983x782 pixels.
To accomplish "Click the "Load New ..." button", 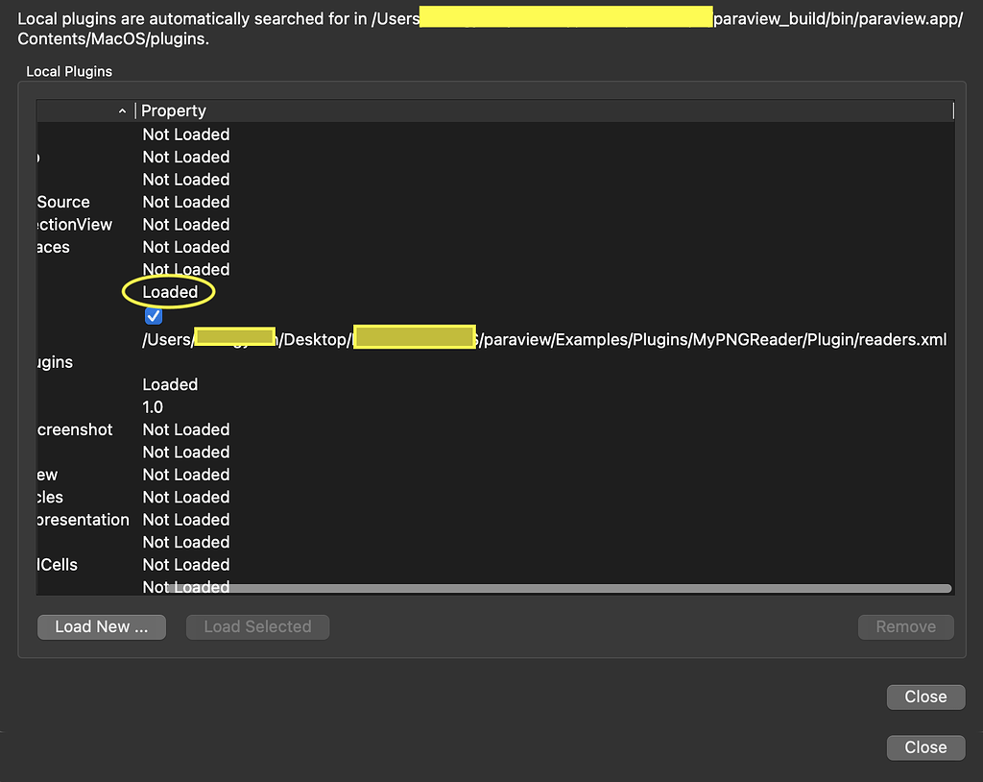I will point(101,626).
